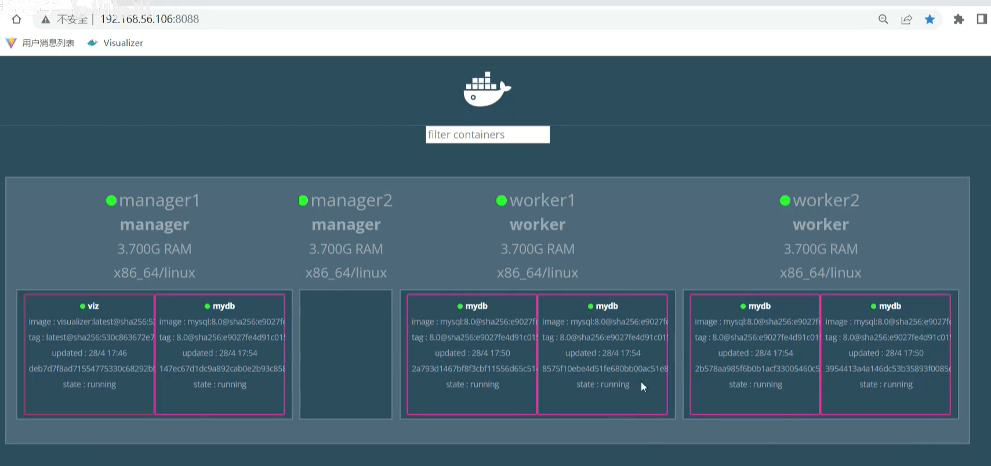Click the 不安全 security label
This screenshot has height=466, width=991.
point(72,20)
